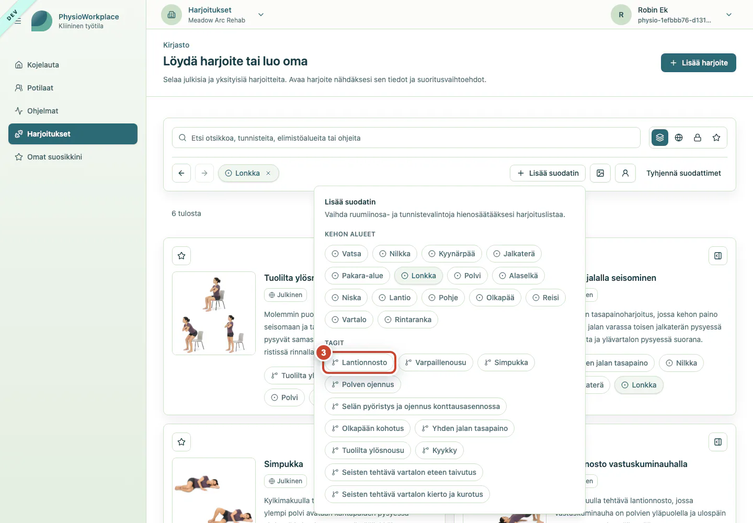Click Tyhjennä suodattimet to clear filters

pos(683,173)
